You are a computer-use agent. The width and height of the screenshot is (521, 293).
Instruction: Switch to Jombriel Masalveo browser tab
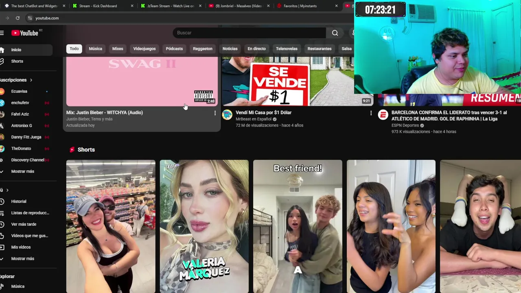238,6
